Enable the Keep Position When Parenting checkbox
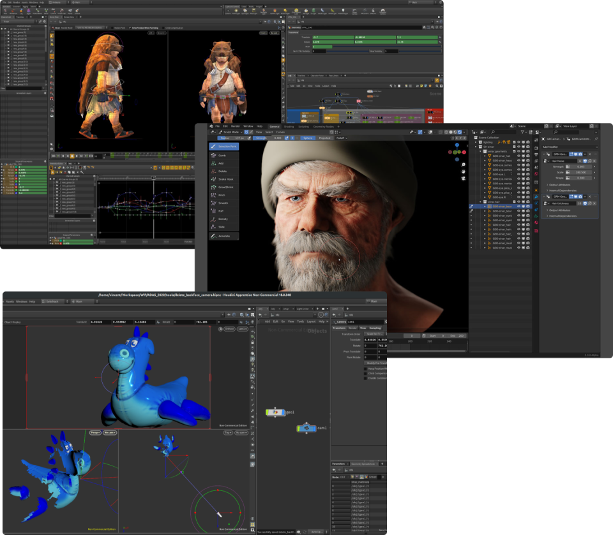 tap(364, 369)
